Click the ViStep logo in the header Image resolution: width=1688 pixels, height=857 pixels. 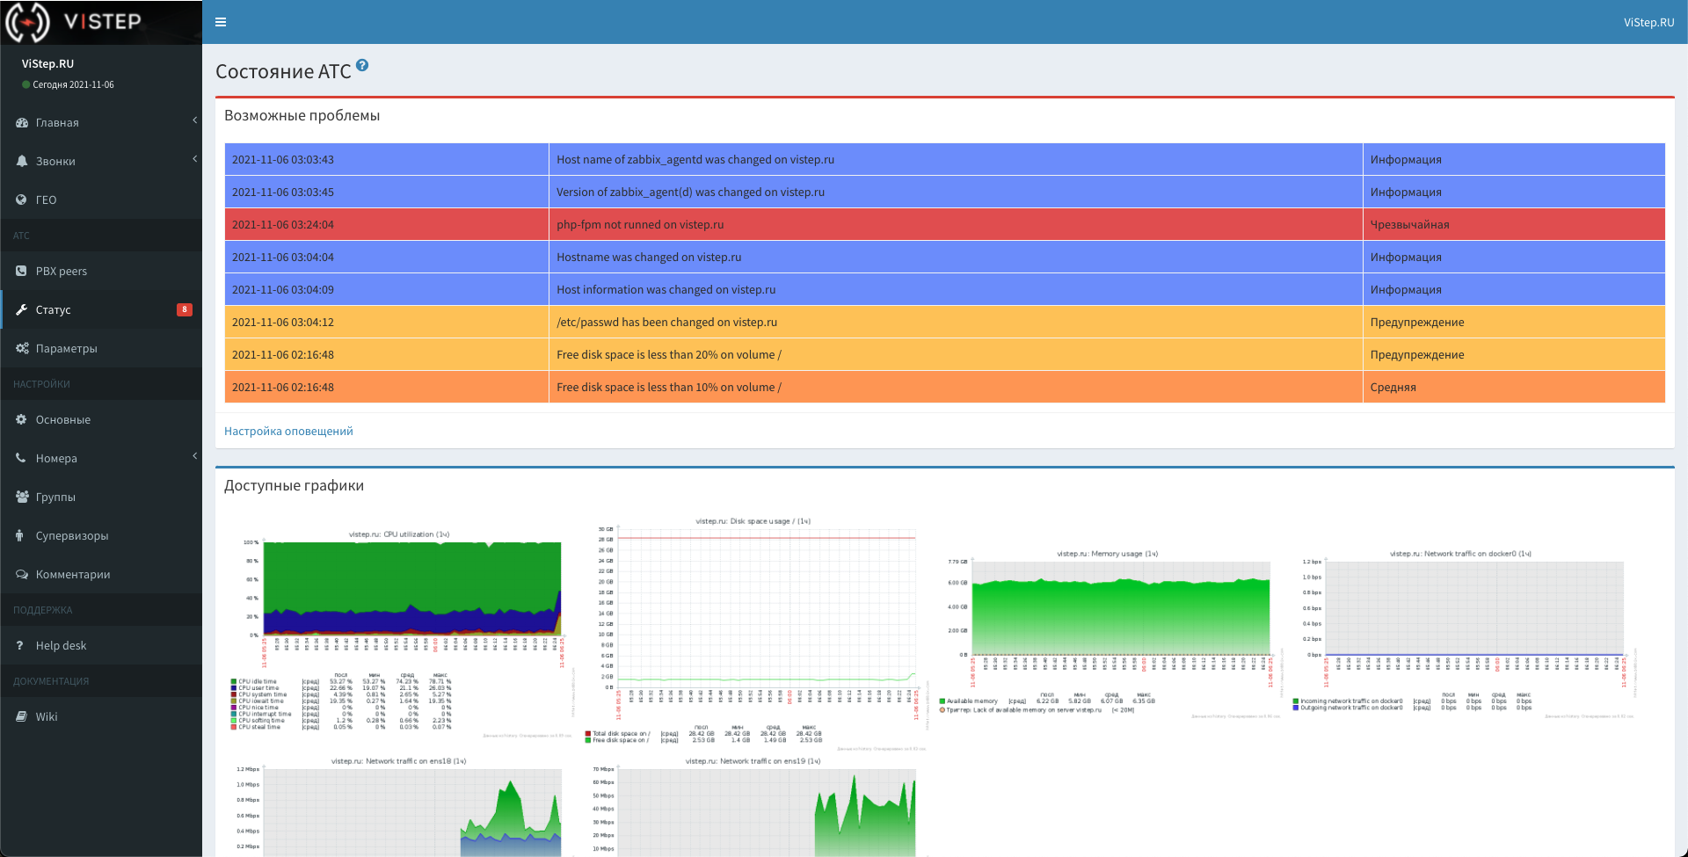click(75, 22)
